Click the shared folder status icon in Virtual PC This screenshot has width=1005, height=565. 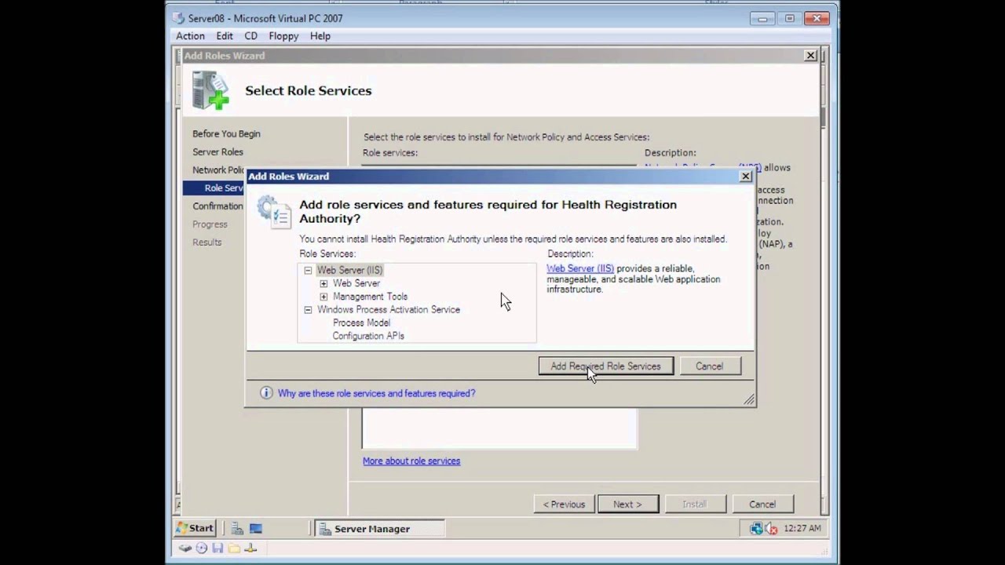point(234,549)
